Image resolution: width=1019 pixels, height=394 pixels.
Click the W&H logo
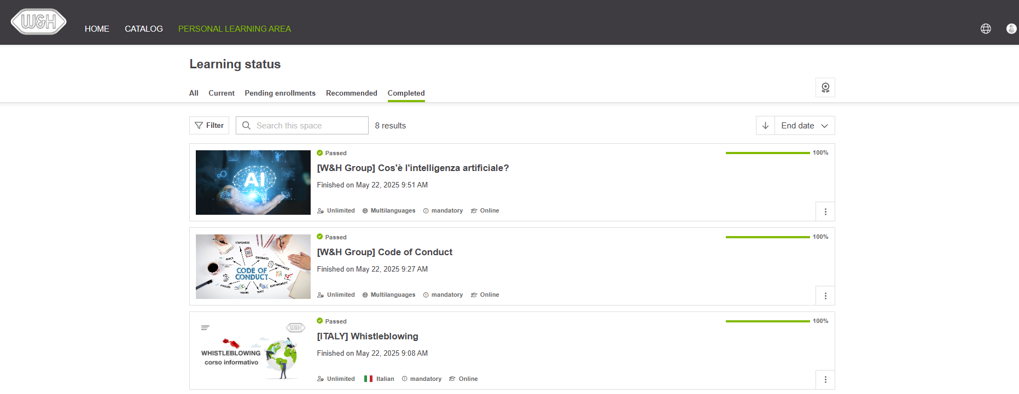point(38,22)
